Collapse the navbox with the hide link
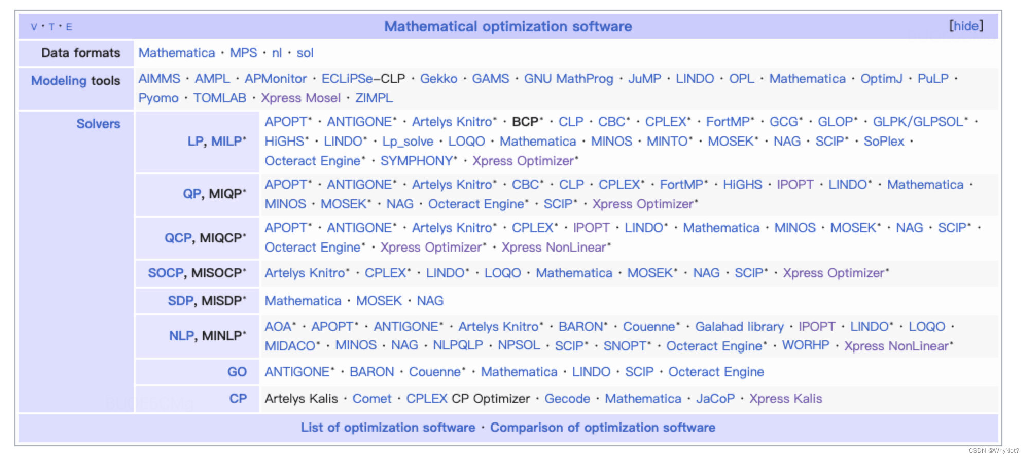The width and height of the screenshot is (1027, 459). coord(966,26)
